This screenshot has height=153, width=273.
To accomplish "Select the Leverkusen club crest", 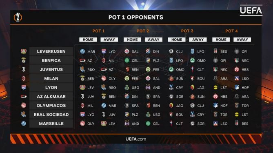I will pyautogui.click(x=24, y=51).
